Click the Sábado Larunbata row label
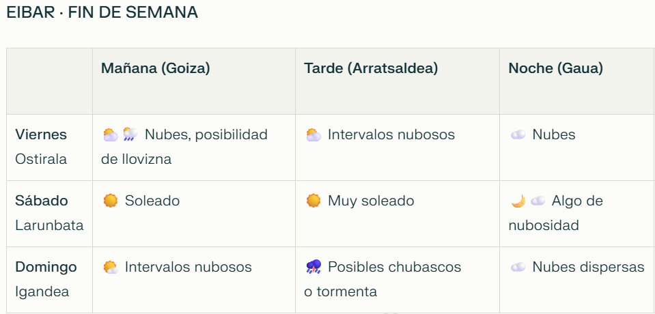Viewport: 655px width, 314px height. click(x=49, y=213)
